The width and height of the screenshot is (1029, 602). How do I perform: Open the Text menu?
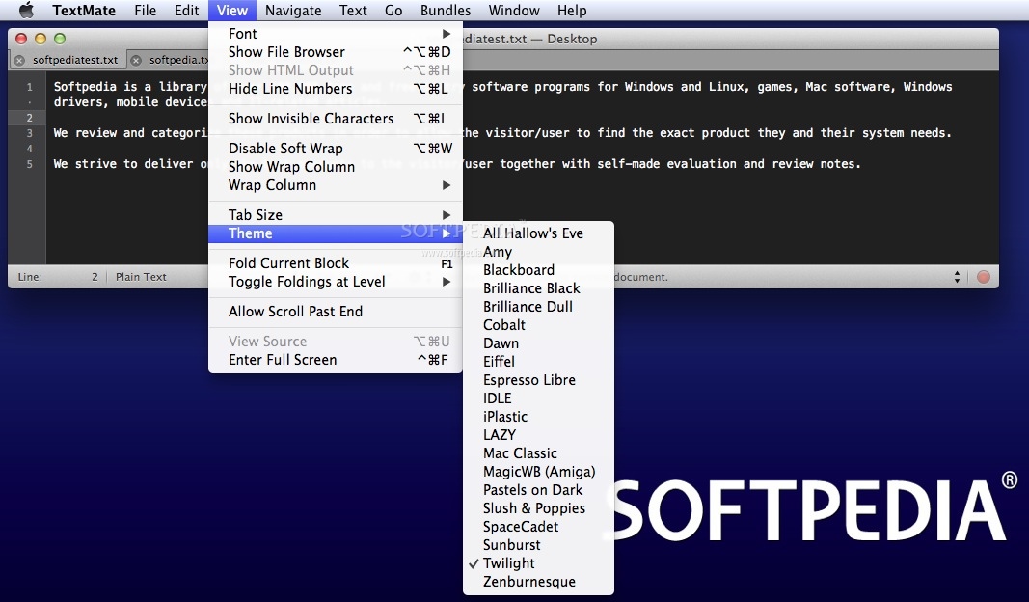(x=353, y=11)
